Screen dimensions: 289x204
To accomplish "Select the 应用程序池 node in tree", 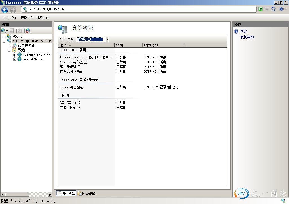I will tap(26, 46).
